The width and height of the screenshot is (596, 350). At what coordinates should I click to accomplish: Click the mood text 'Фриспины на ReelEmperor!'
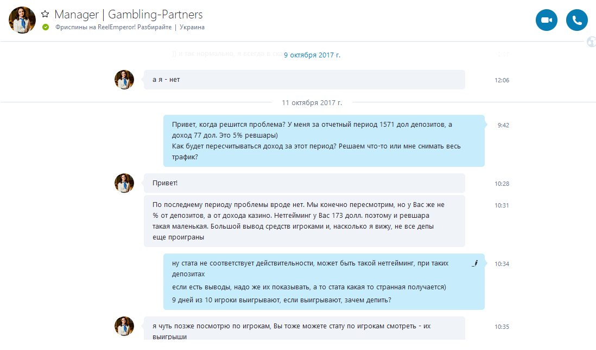point(96,27)
